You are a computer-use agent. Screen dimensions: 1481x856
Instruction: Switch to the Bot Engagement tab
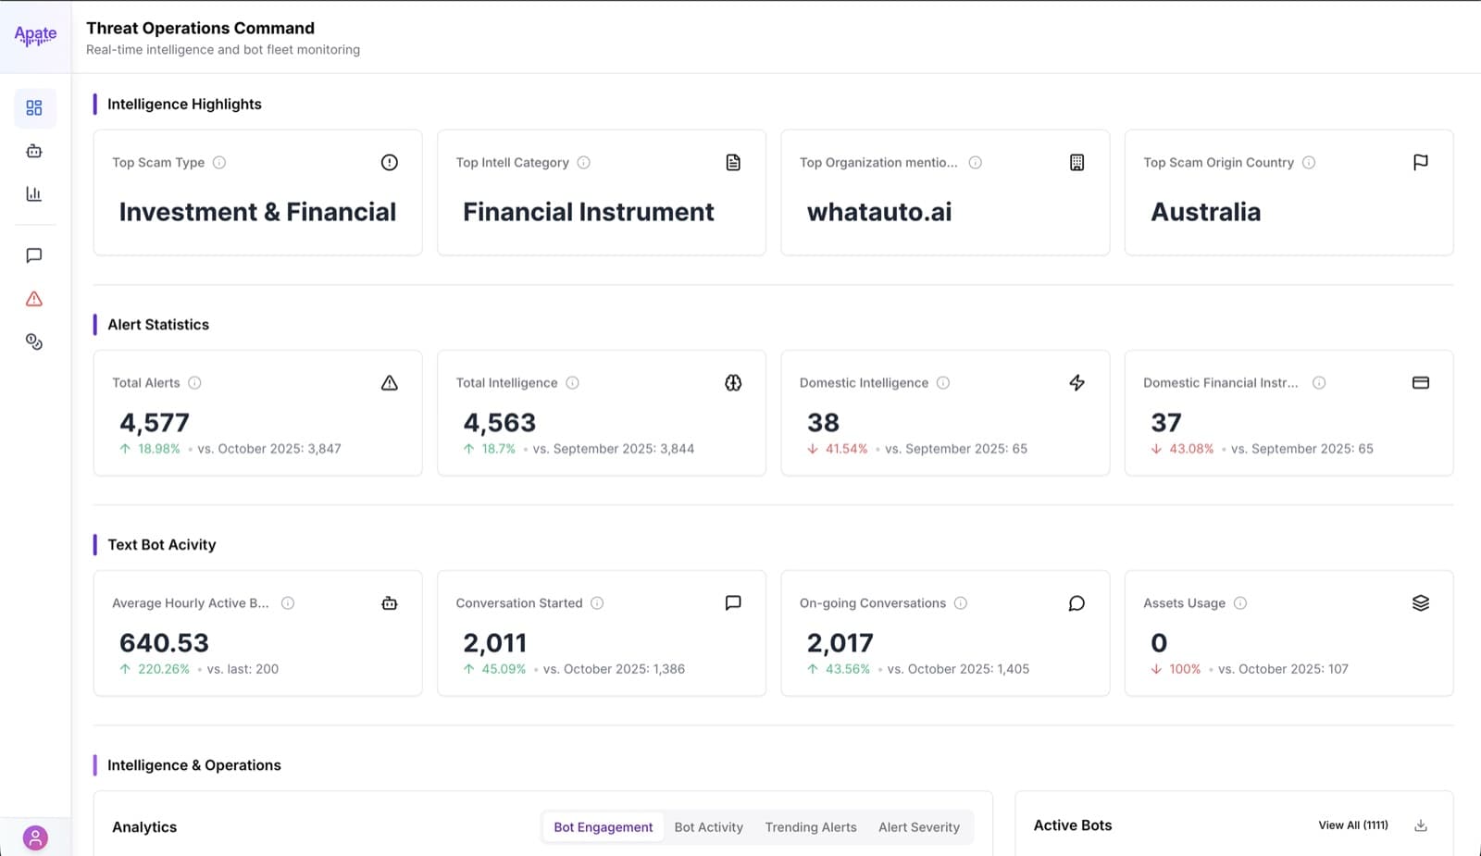click(604, 827)
